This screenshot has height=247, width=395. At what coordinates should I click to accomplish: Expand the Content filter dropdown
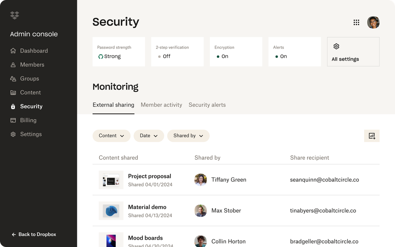tap(111, 136)
